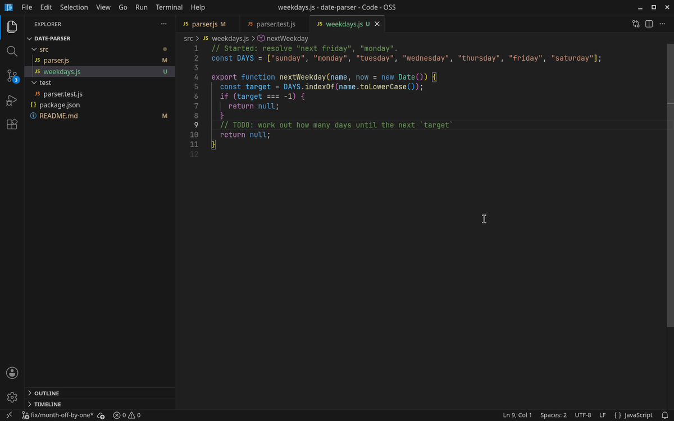Open the Accounts menu
Screen dimensions: 674x421
point(12,373)
